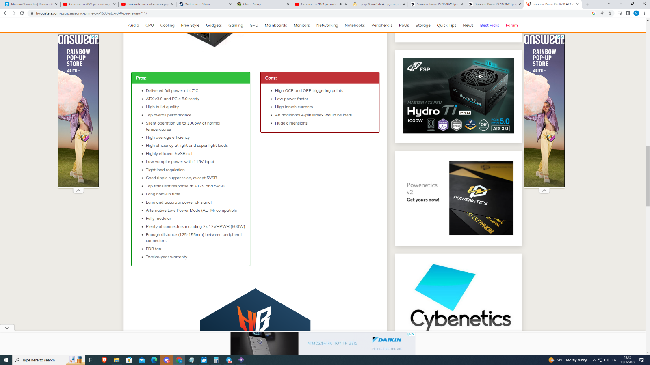
Task: Launch Brave browser from taskbar
Action: [104, 360]
